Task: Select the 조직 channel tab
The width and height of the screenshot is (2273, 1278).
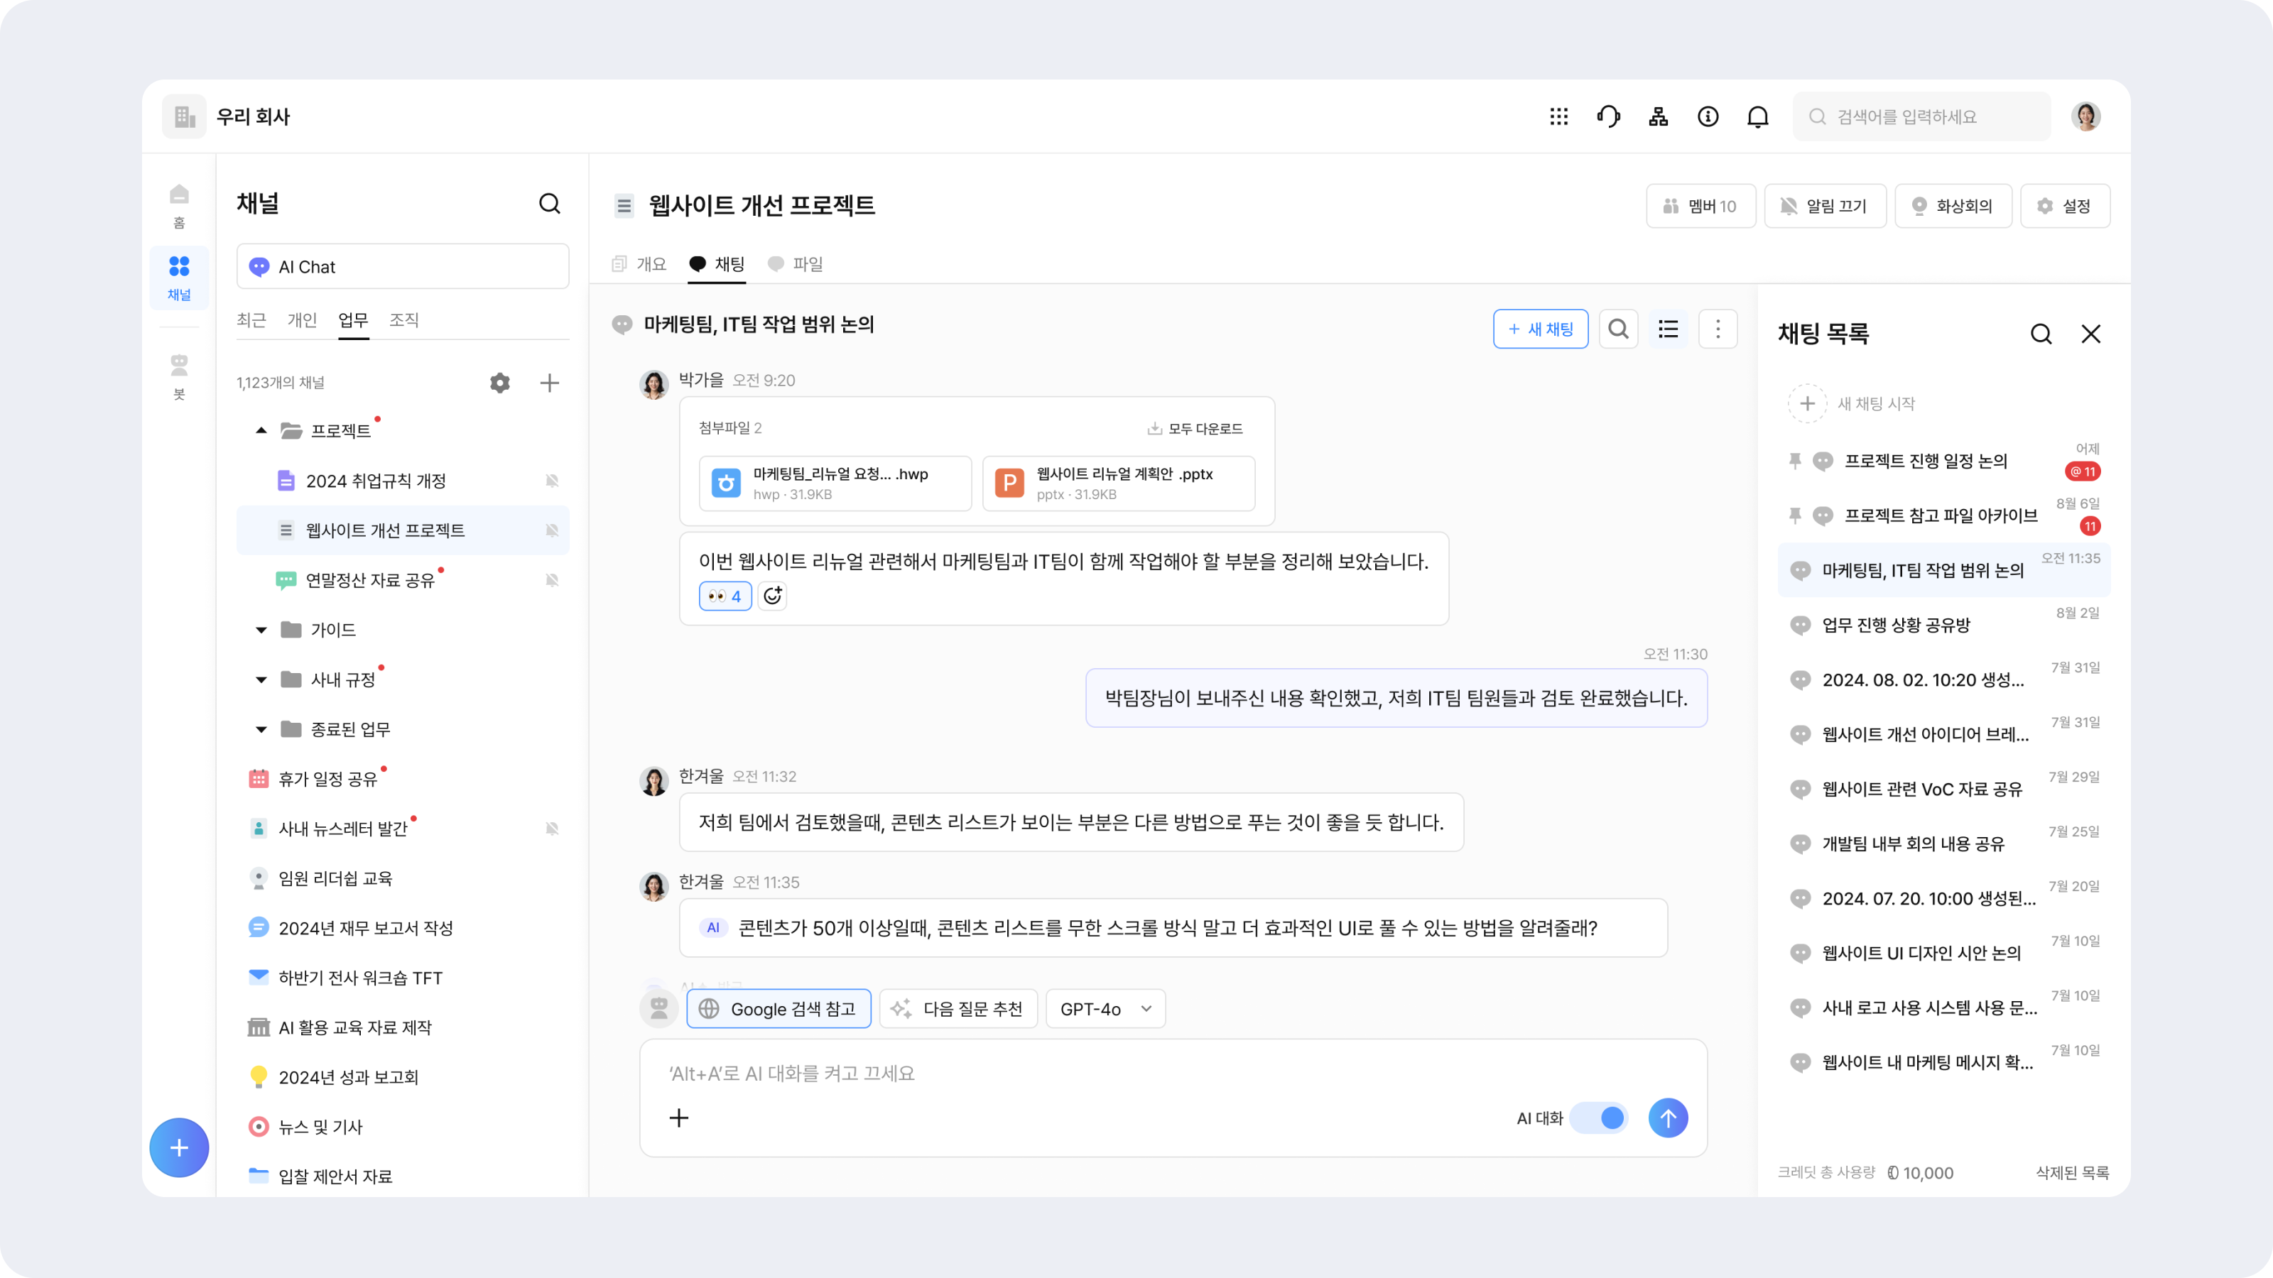Action: click(404, 320)
